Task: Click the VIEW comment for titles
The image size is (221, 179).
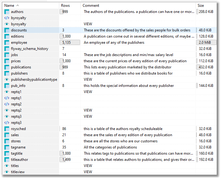Action: [x=88, y=166]
